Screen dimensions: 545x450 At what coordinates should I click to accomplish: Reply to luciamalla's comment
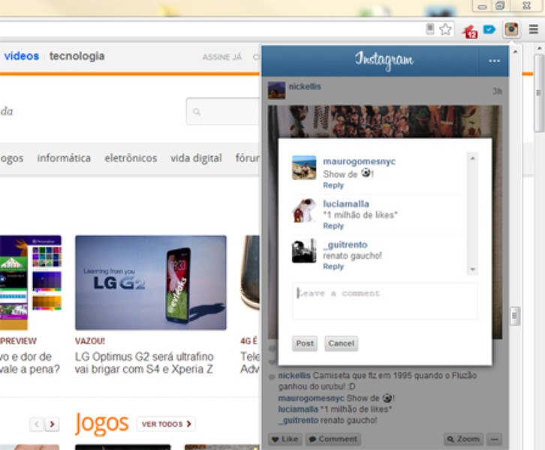pyautogui.click(x=333, y=226)
